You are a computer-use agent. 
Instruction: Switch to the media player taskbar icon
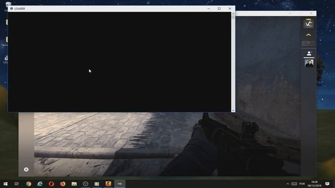click(97, 184)
